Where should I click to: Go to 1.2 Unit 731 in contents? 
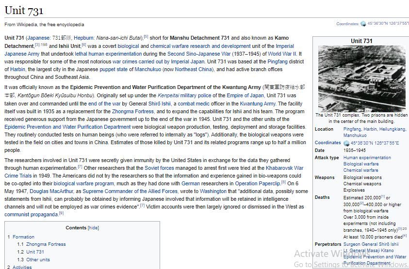tap(35, 252)
